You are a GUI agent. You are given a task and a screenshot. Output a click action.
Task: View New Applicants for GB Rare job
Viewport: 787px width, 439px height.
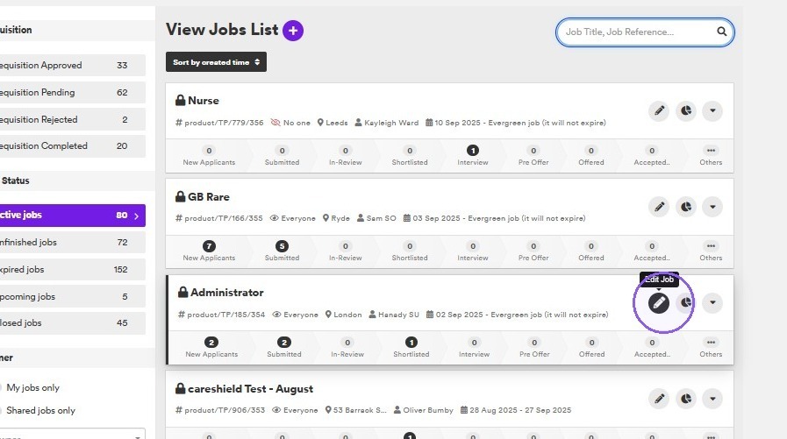pos(209,251)
